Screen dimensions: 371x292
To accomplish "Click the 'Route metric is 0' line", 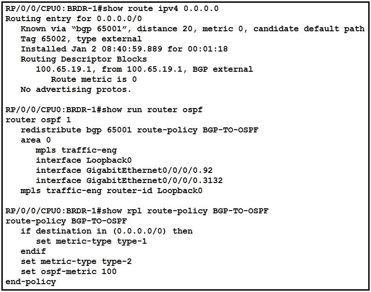I will [x=94, y=79].
